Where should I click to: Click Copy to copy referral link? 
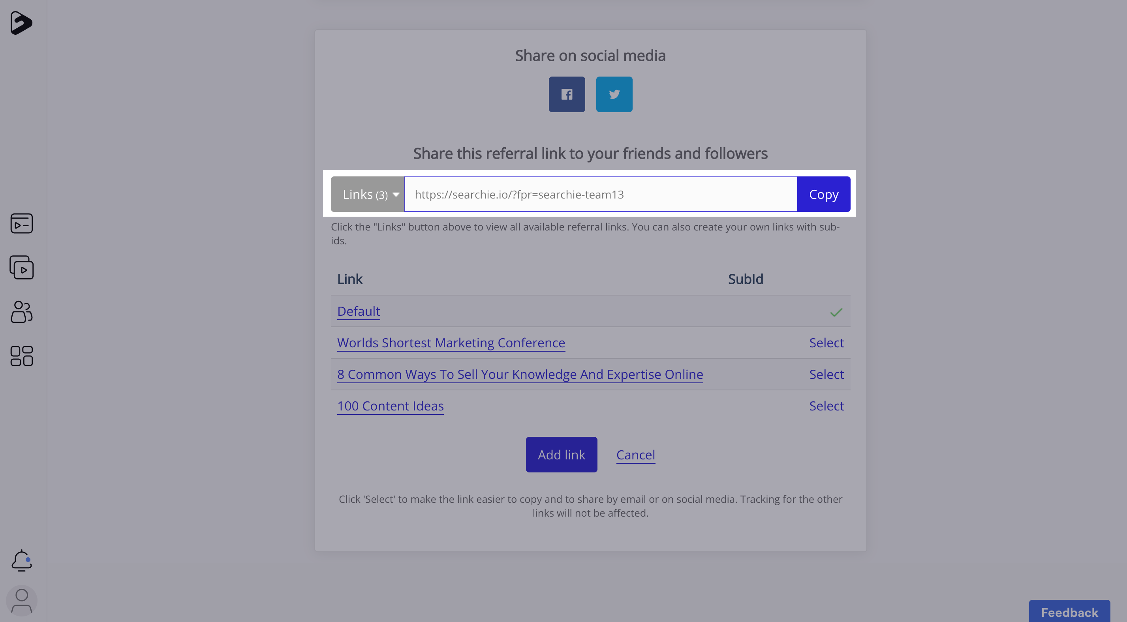(824, 194)
